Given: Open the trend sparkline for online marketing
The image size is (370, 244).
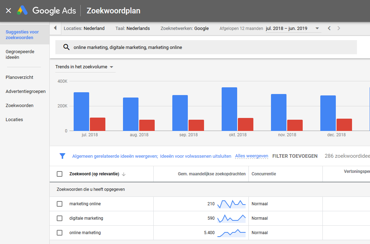Looking at the screenshot, I should coord(231,233).
